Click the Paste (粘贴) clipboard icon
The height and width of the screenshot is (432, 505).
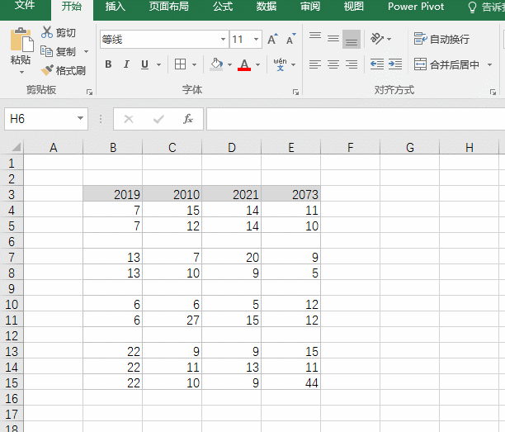coord(21,41)
